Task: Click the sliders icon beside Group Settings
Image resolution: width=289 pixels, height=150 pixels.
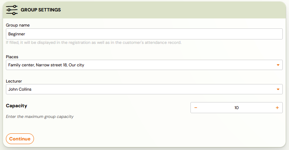Action: pyautogui.click(x=12, y=10)
